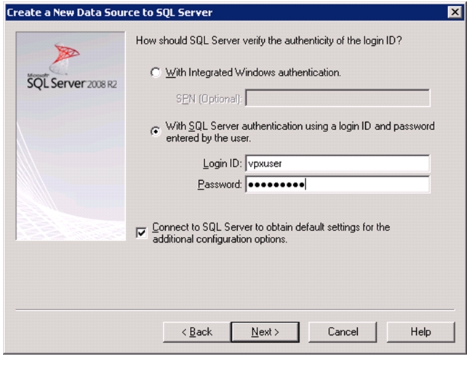Click the With Integrated Windows authentication label text
This screenshot has width=467, height=372.
click(x=253, y=73)
